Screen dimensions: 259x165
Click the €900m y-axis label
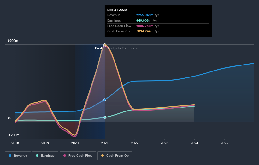(13, 41)
